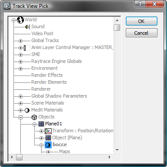Click the Medit Materials sphere icon
167x167 pixels.
click(27, 110)
